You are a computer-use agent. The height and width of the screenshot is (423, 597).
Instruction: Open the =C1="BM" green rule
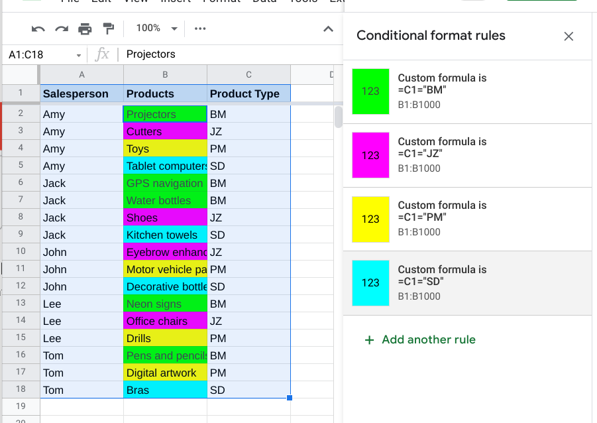click(x=468, y=91)
